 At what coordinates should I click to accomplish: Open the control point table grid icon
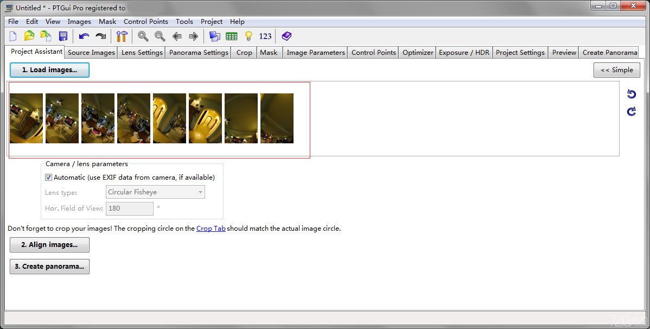click(232, 36)
